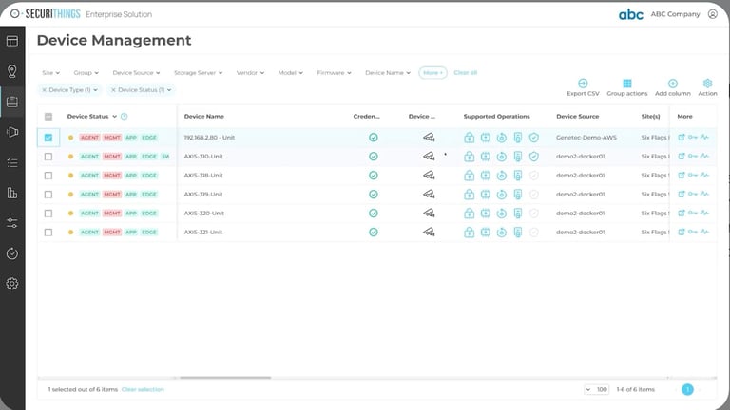Click activity pulse icon for 192.168.2.80 row
The image size is (730, 410).
coord(704,137)
